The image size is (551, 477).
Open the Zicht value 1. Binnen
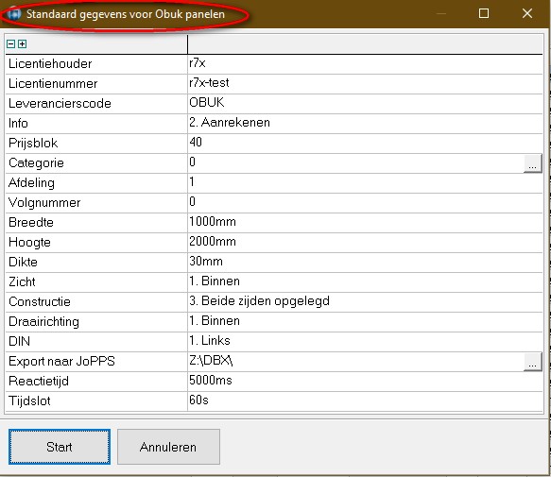tap(365, 282)
